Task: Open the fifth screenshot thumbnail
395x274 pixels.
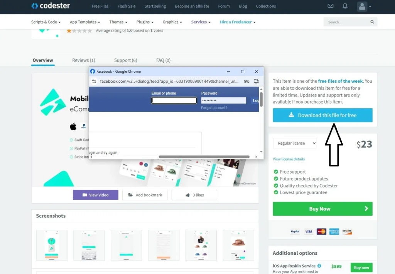Action: coord(201,245)
